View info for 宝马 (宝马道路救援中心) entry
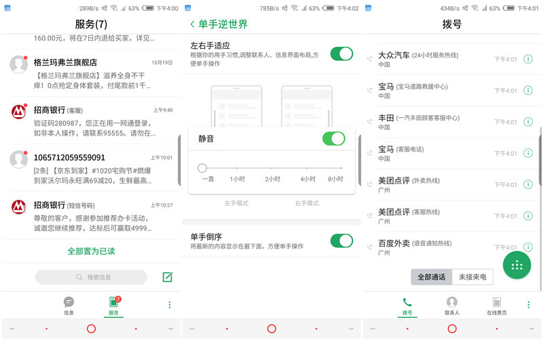The height and width of the screenshot is (340, 543). (x=528, y=91)
